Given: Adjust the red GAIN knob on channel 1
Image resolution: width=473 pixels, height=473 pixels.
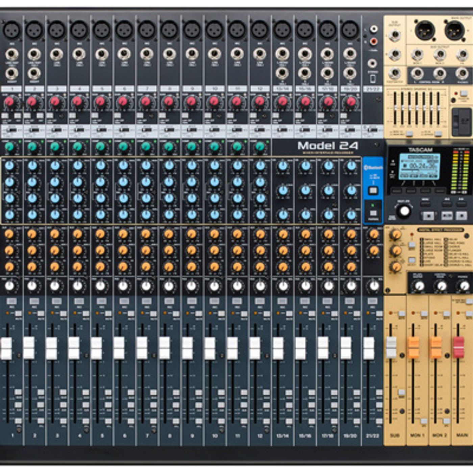Looking at the screenshot, I should 10,101.
